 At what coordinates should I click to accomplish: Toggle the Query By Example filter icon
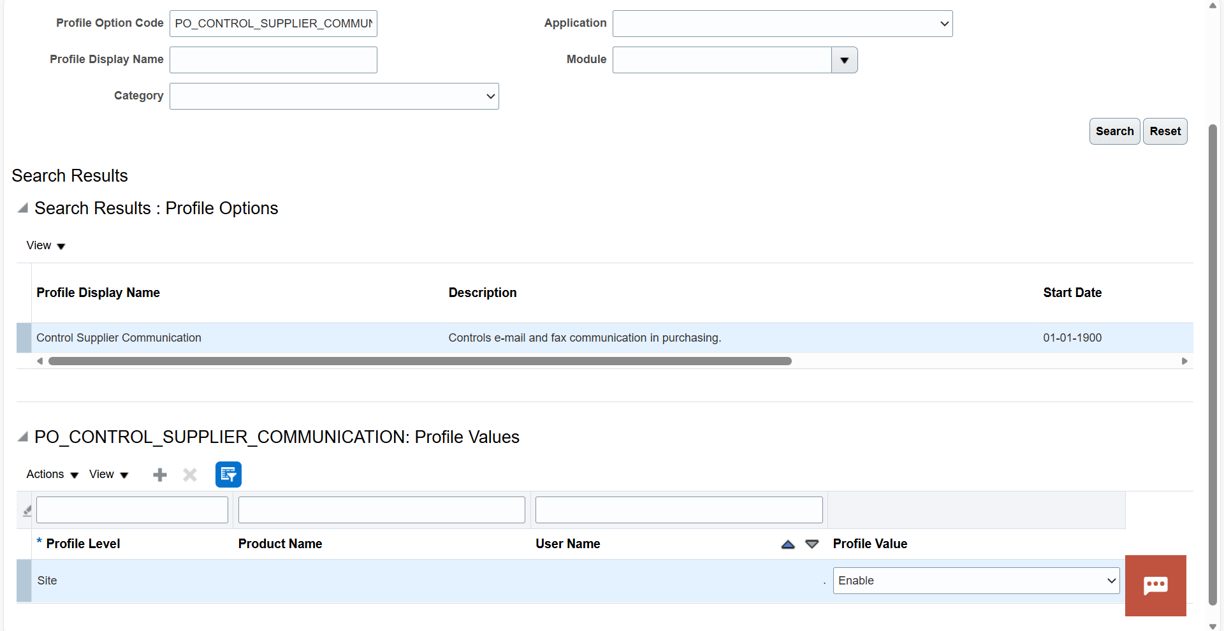(228, 474)
